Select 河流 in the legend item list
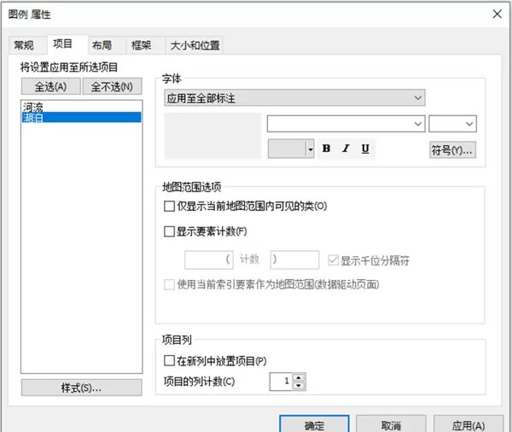 pyautogui.click(x=32, y=107)
